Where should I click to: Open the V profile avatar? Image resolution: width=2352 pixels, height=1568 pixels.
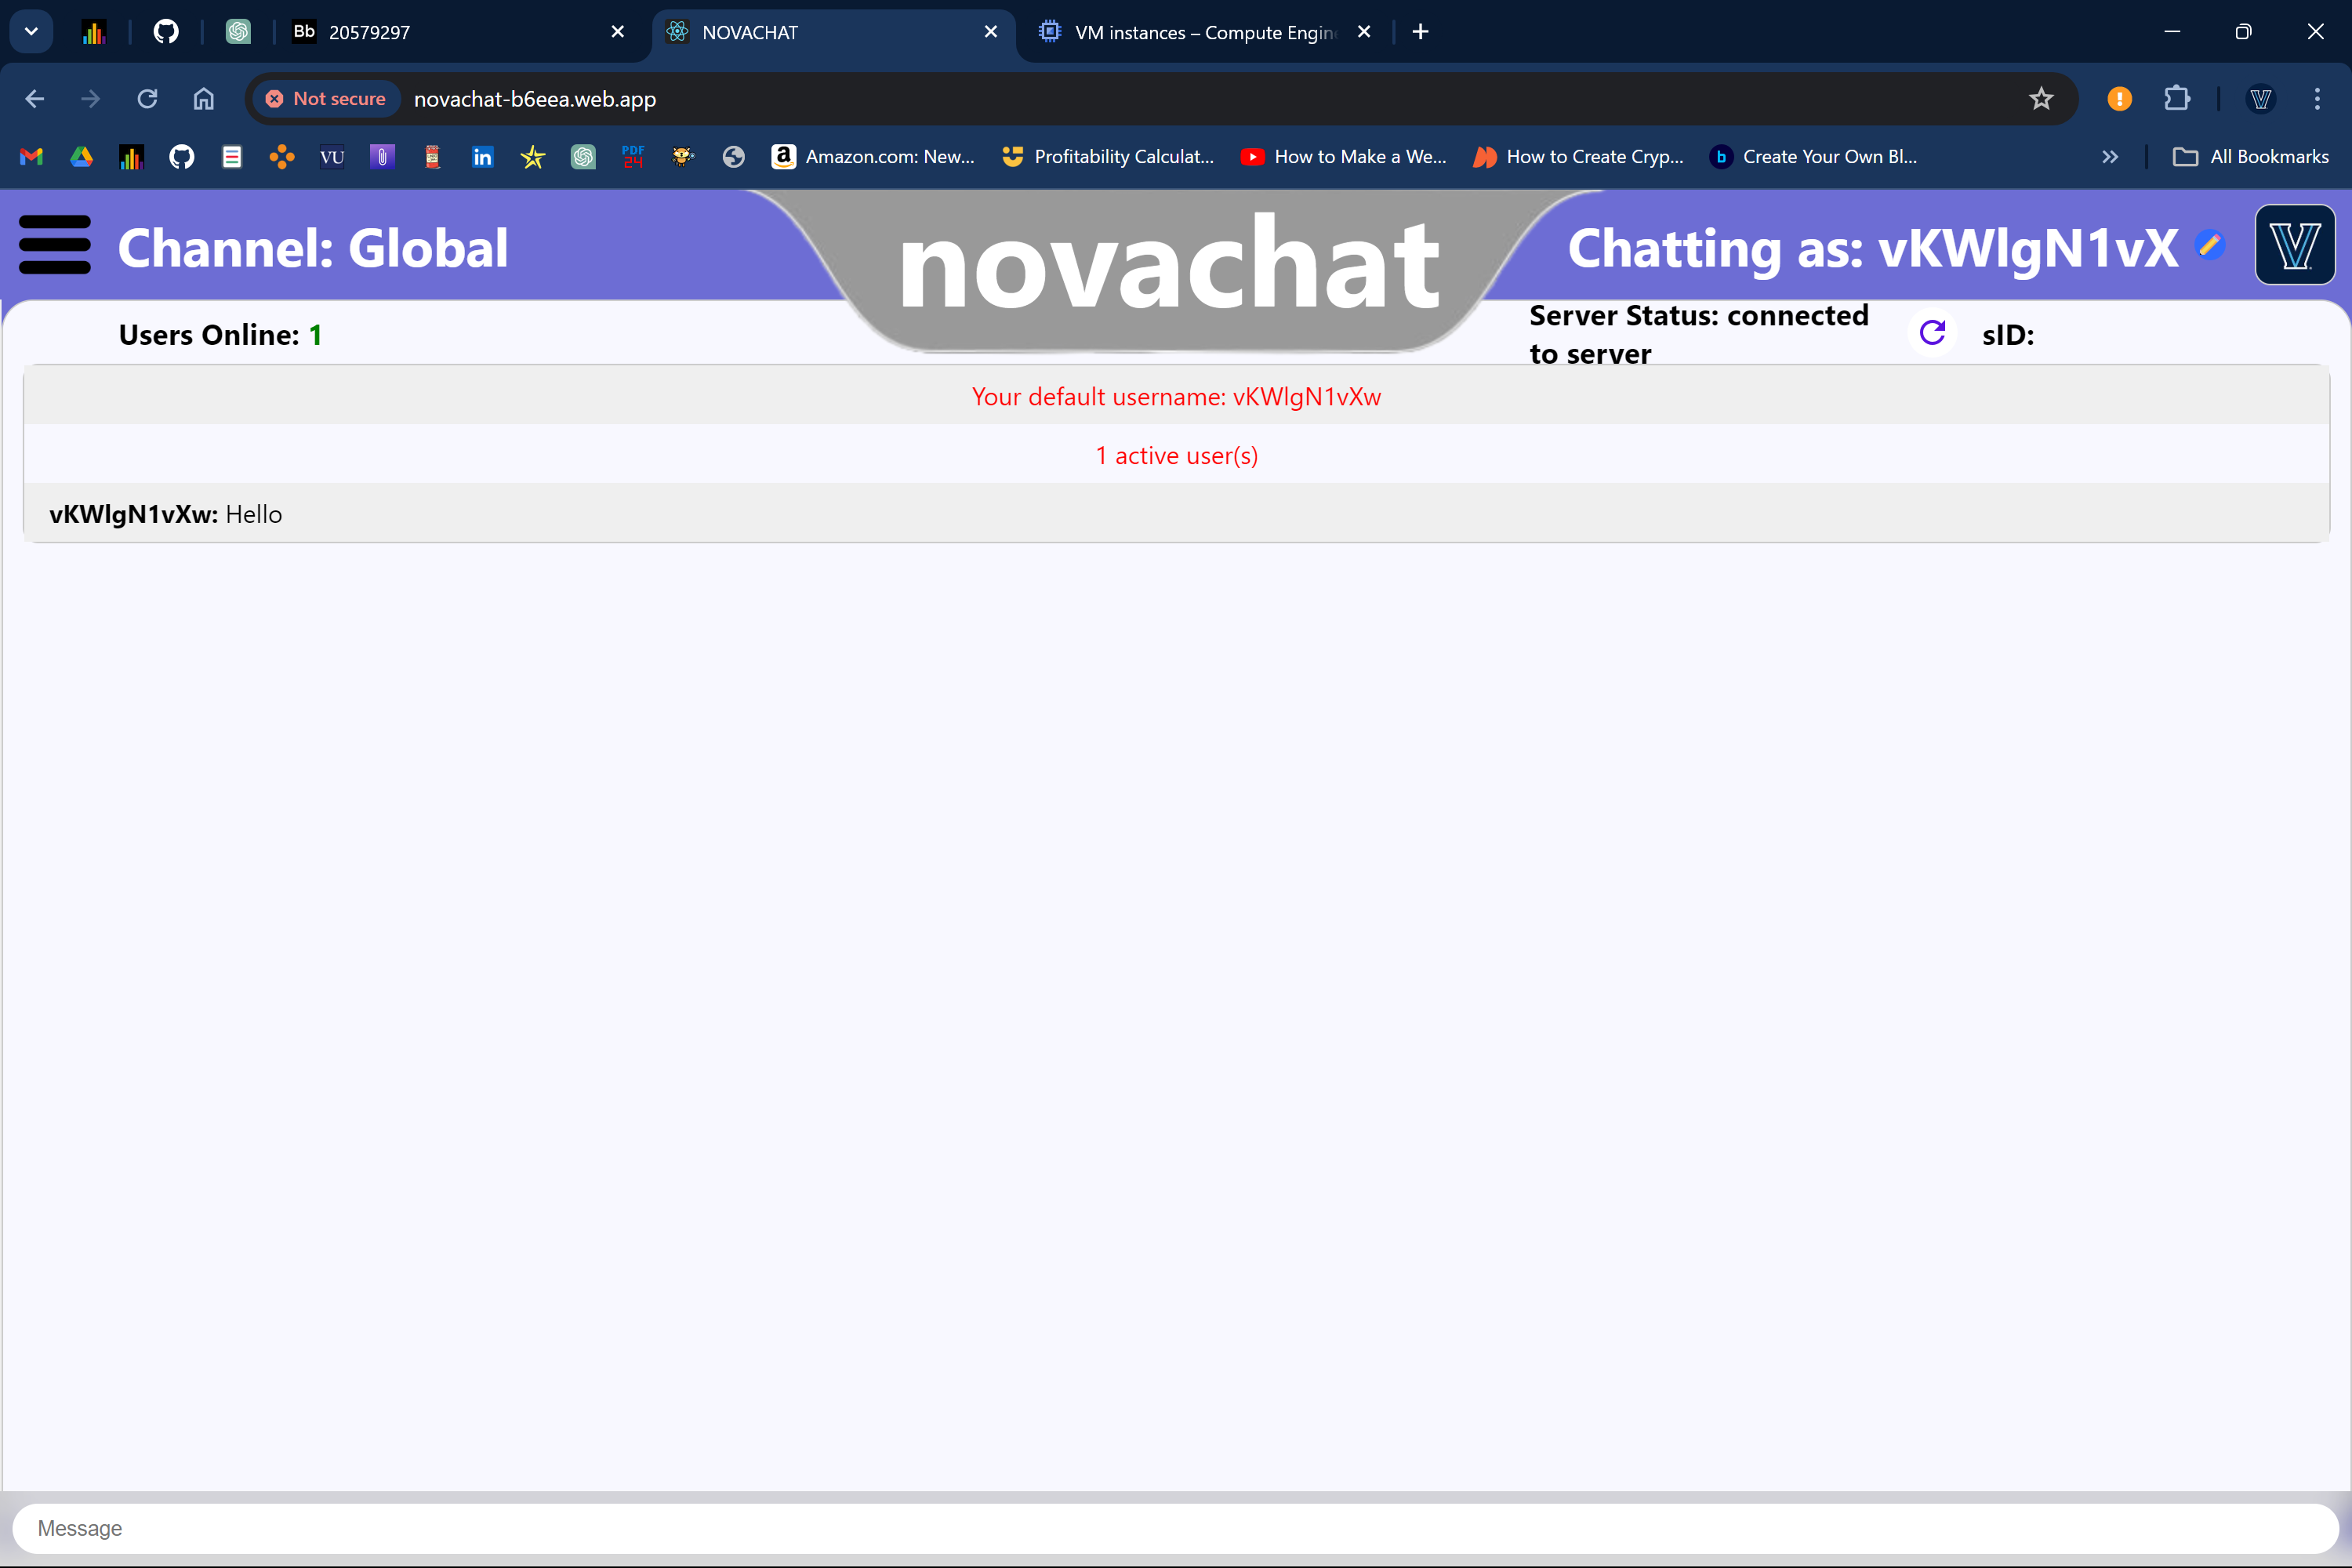point(2294,245)
